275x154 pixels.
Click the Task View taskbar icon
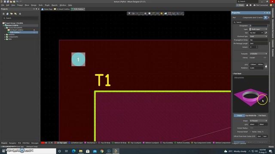pyautogui.click(x=67, y=151)
